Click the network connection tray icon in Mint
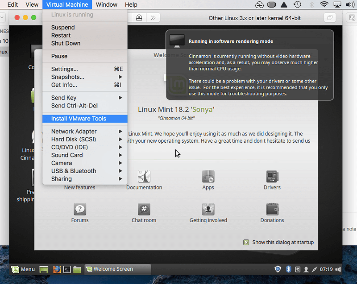Viewport: 357px width, 284px height. pos(315,269)
